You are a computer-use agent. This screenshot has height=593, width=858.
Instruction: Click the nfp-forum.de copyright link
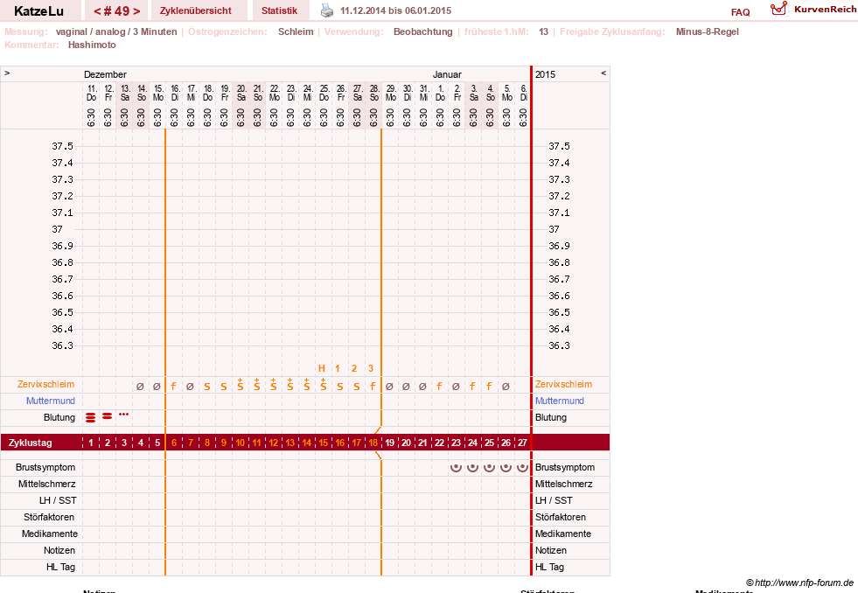pyautogui.click(x=799, y=583)
